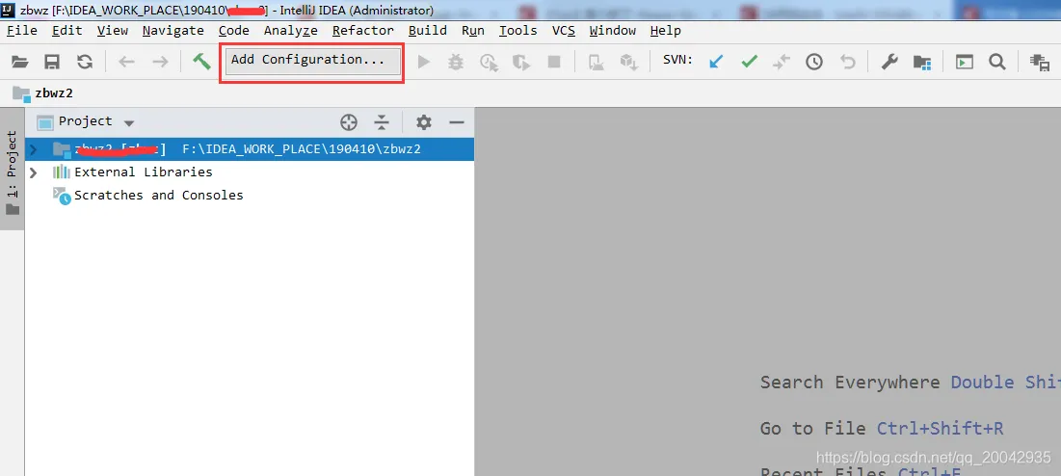Viewport: 1061px width, 476px height.
Task: Click the SVN Show History clock icon
Action: 814,63
